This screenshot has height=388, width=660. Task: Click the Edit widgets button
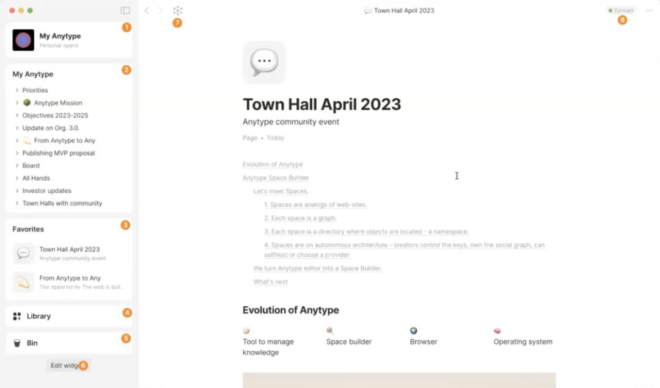pyautogui.click(x=68, y=365)
